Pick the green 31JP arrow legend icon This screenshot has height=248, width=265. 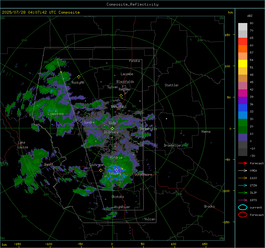pos(243,193)
